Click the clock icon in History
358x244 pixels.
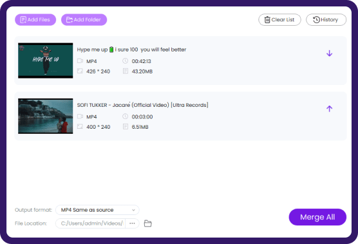coord(316,19)
